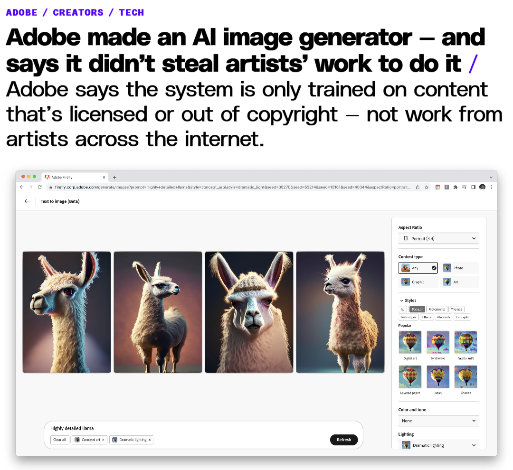Click the question mark extension icon
This screenshot has height=470, width=513.
[x=446, y=187]
